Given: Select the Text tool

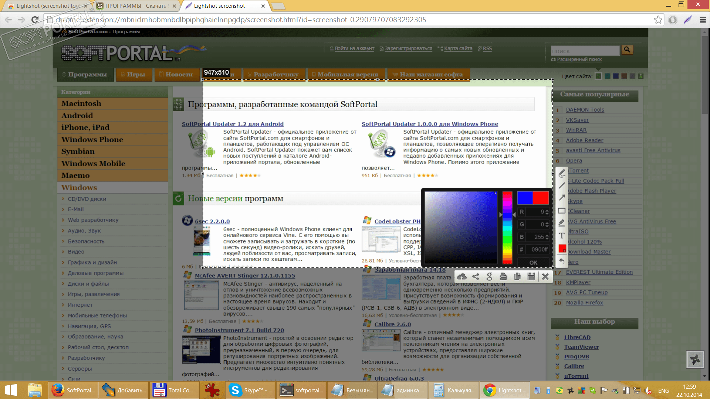Looking at the screenshot, I should (562, 236).
